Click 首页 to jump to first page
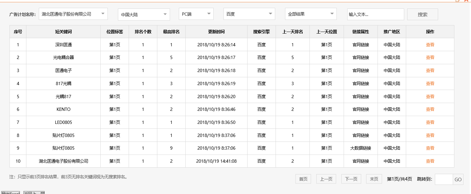Image resolution: width=471 pixels, height=194 pixels. (303, 179)
